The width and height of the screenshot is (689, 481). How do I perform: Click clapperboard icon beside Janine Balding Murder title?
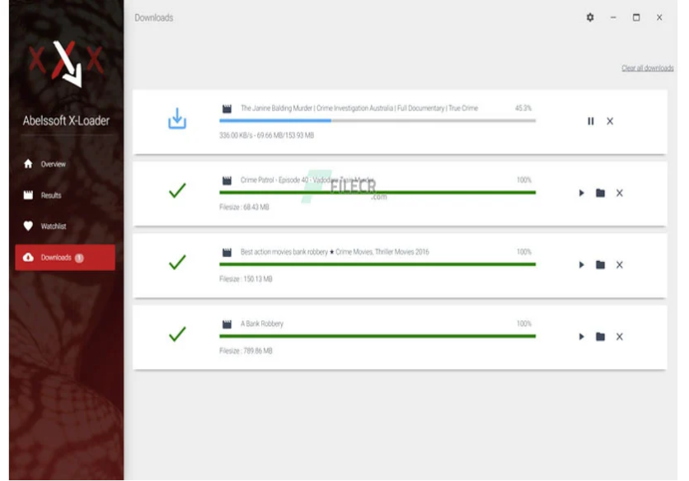pyautogui.click(x=227, y=109)
